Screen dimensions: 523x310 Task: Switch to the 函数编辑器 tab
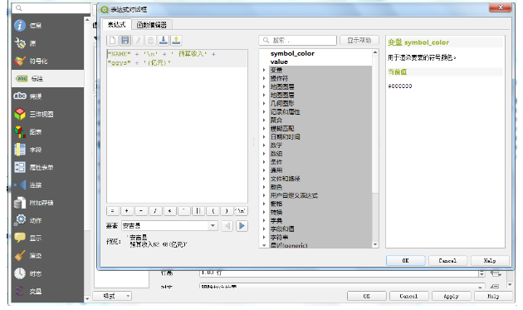pos(152,24)
